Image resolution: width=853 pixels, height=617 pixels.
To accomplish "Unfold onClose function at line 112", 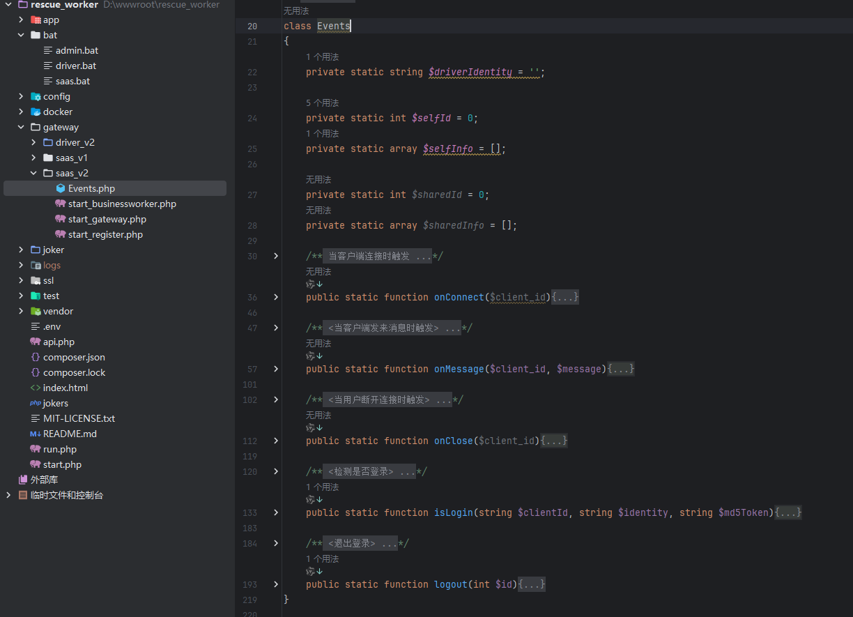I will point(276,441).
